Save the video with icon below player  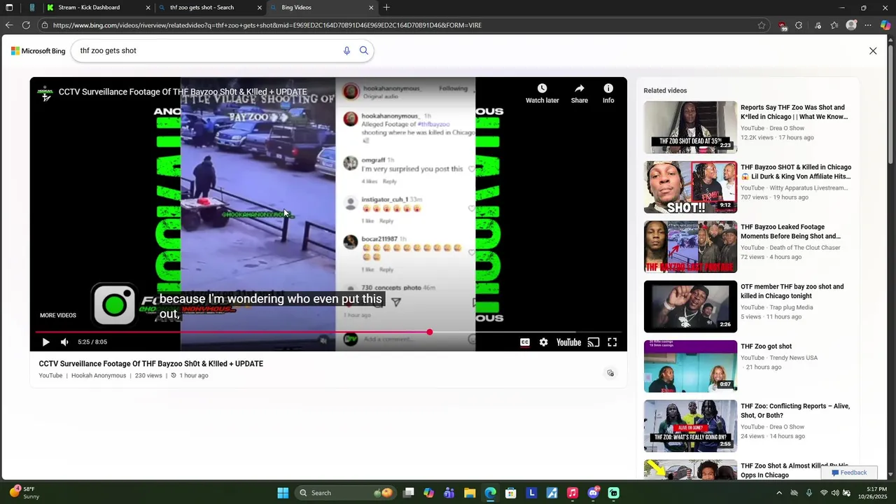[610, 373]
